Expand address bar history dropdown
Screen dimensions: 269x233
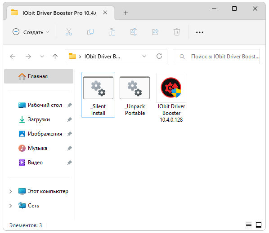pos(144,56)
